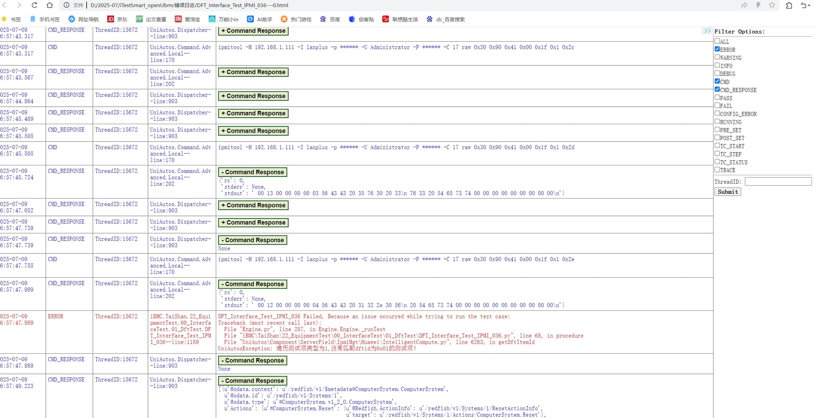This screenshot has width=817, height=418.
Task: Select the ERROR level cell text
Action: pos(55,316)
